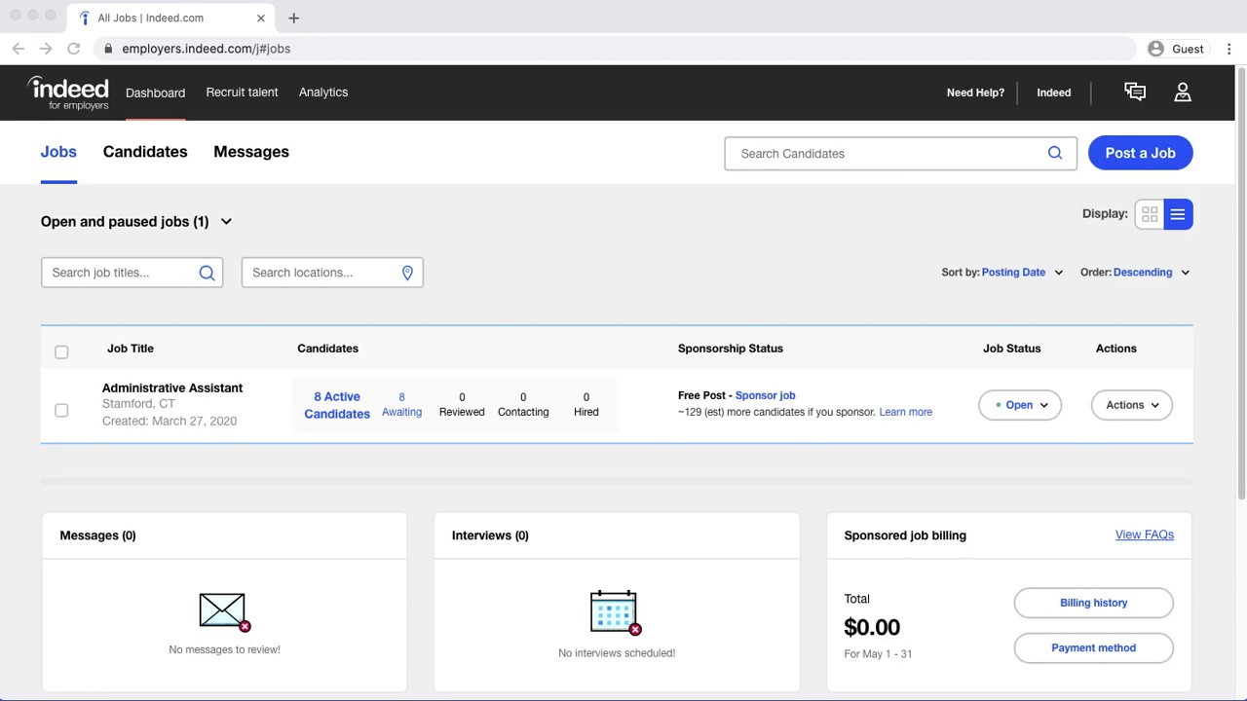Click the Job Title column header
The image size is (1247, 701).
pos(131,349)
